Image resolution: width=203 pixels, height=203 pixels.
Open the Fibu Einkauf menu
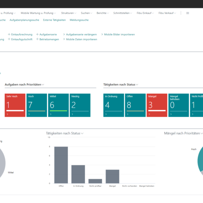coord(145,13)
